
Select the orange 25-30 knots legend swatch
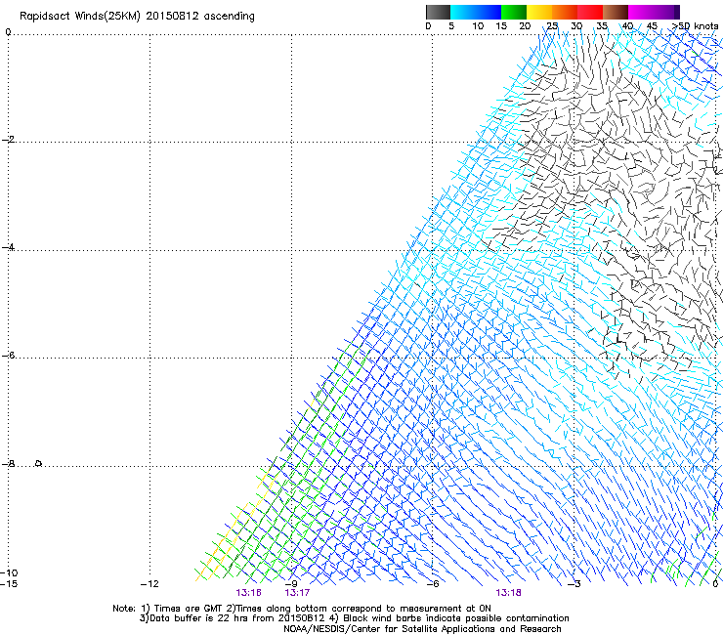point(565,12)
